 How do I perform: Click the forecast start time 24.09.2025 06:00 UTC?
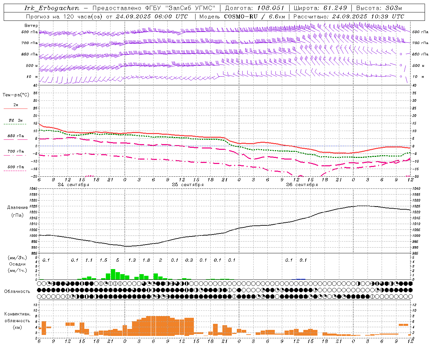coord(152,16)
